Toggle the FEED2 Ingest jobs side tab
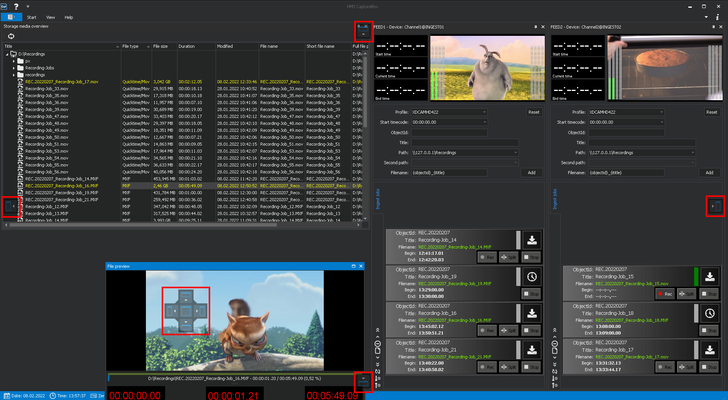The image size is (728, 400). click(555, 199)
